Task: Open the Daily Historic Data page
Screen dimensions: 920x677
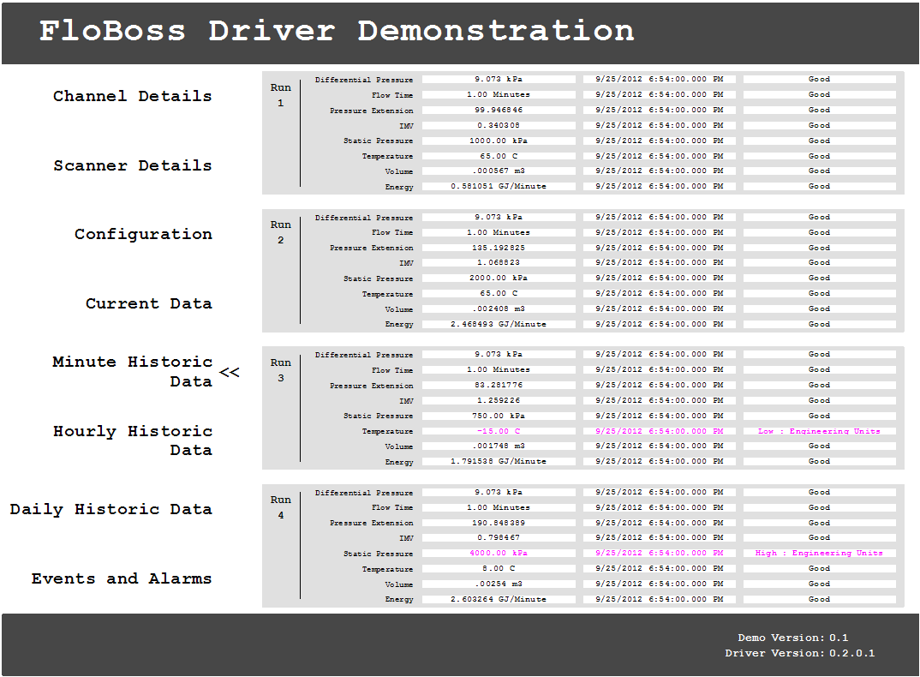Action: pyautogui.click(x=111, y=509)
